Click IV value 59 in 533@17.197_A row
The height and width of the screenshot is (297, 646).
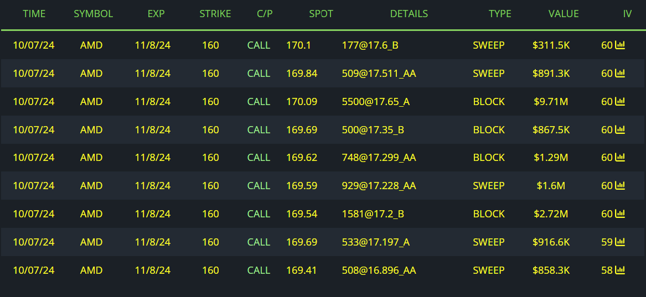point(607,242)
